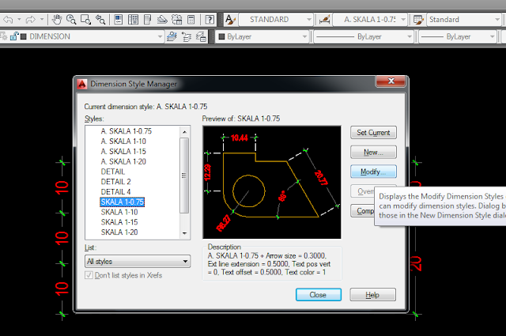Click the Undo arrow icon
Image resolution: width=506 pixels, height=336 pixels.
[x=8, y=20]
